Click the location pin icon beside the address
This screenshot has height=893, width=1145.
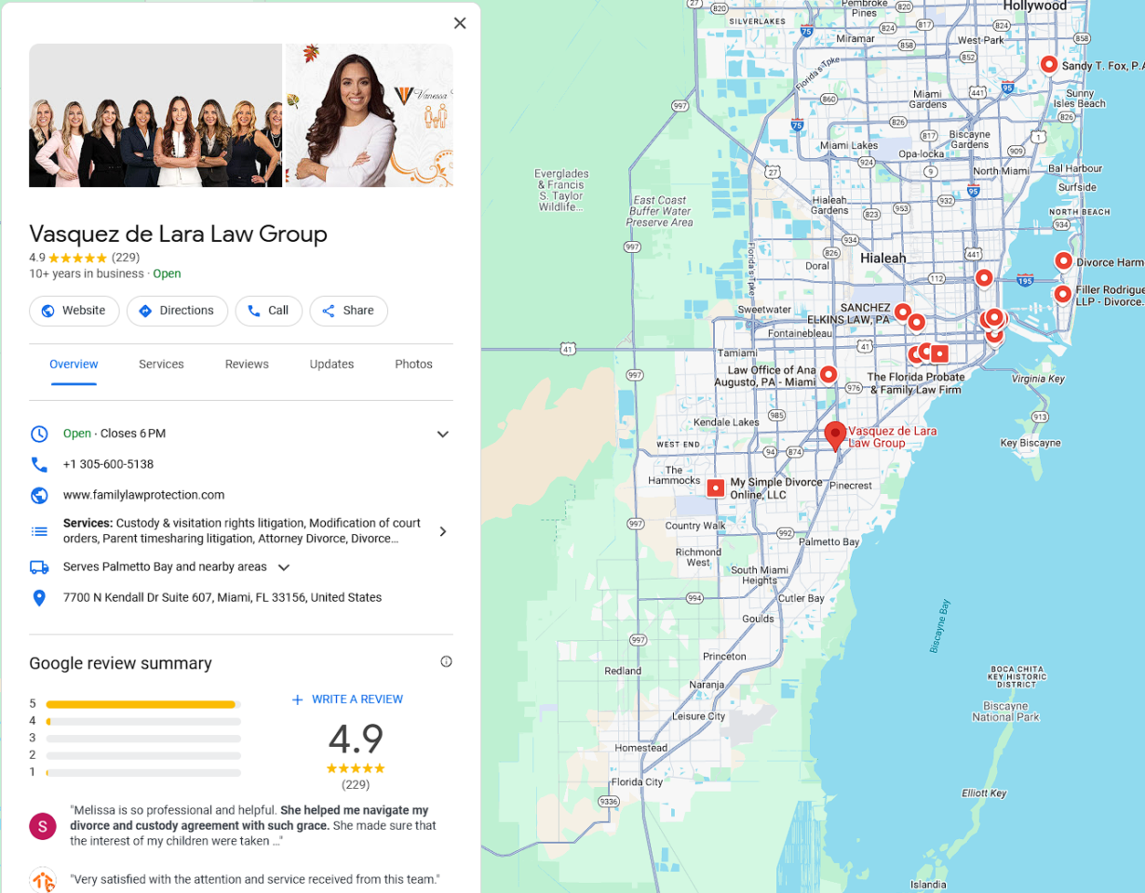click(x=39, y=598)
